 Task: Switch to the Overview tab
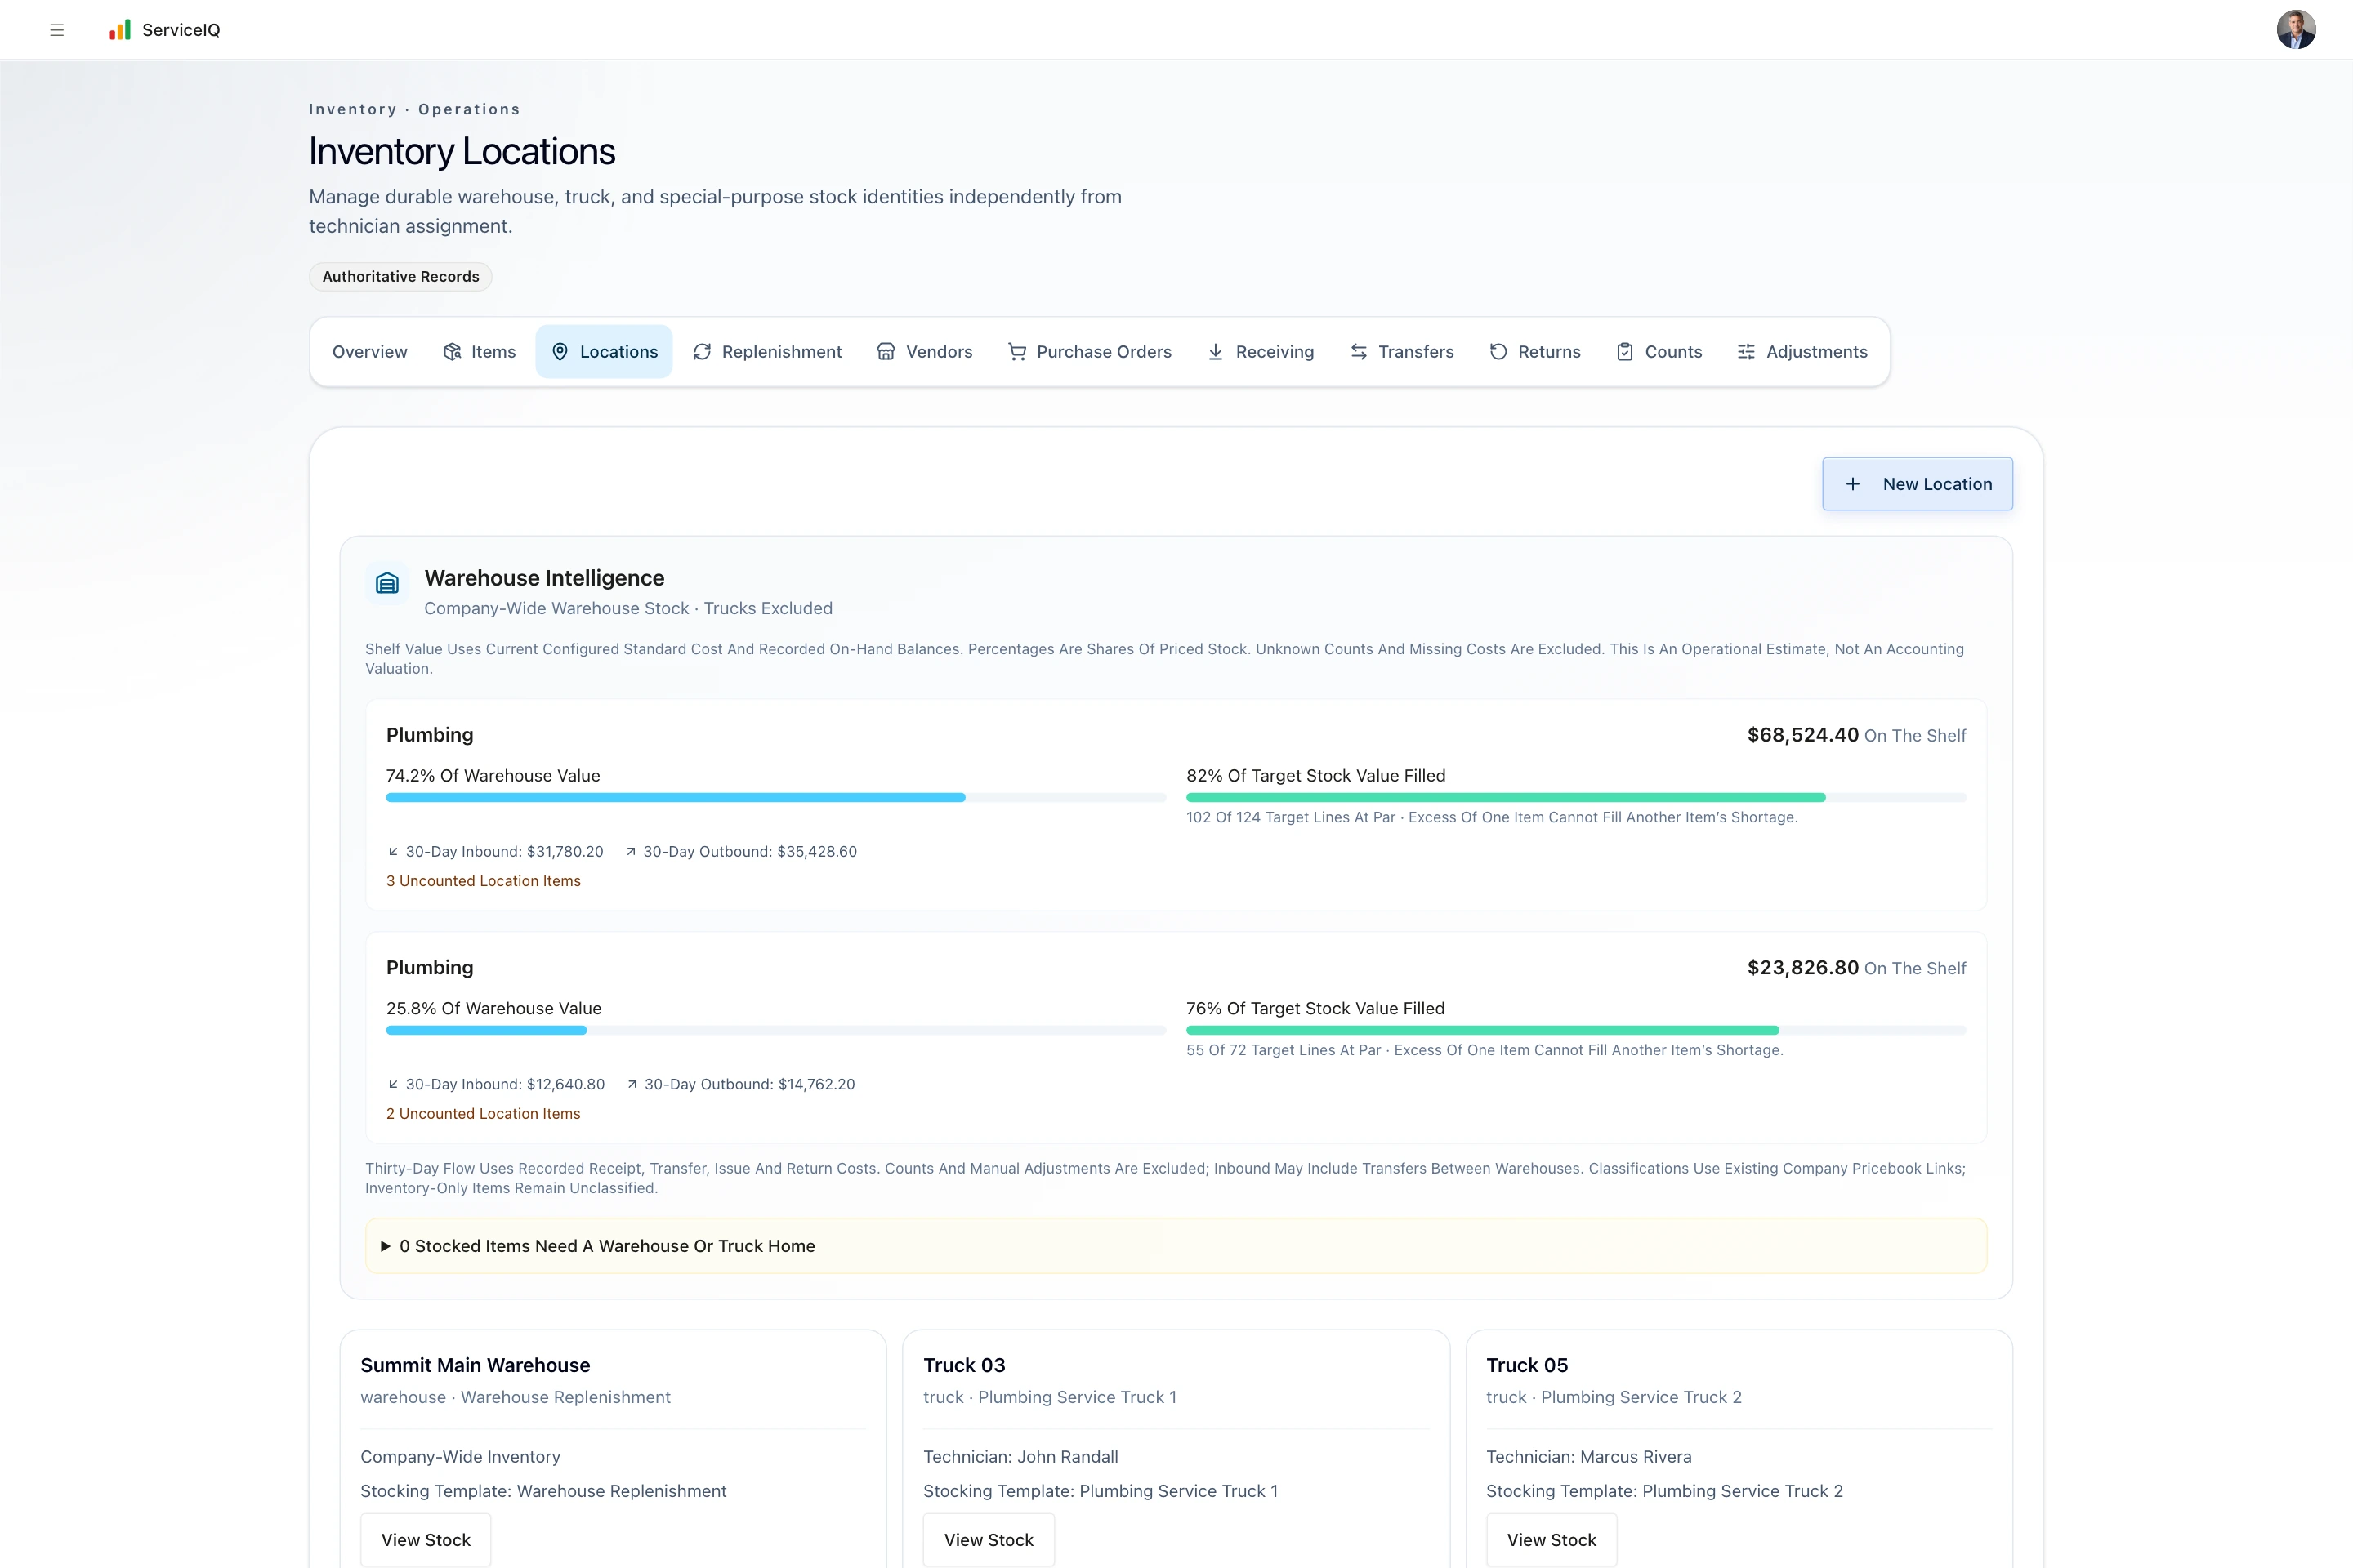[x=370, y=352]
